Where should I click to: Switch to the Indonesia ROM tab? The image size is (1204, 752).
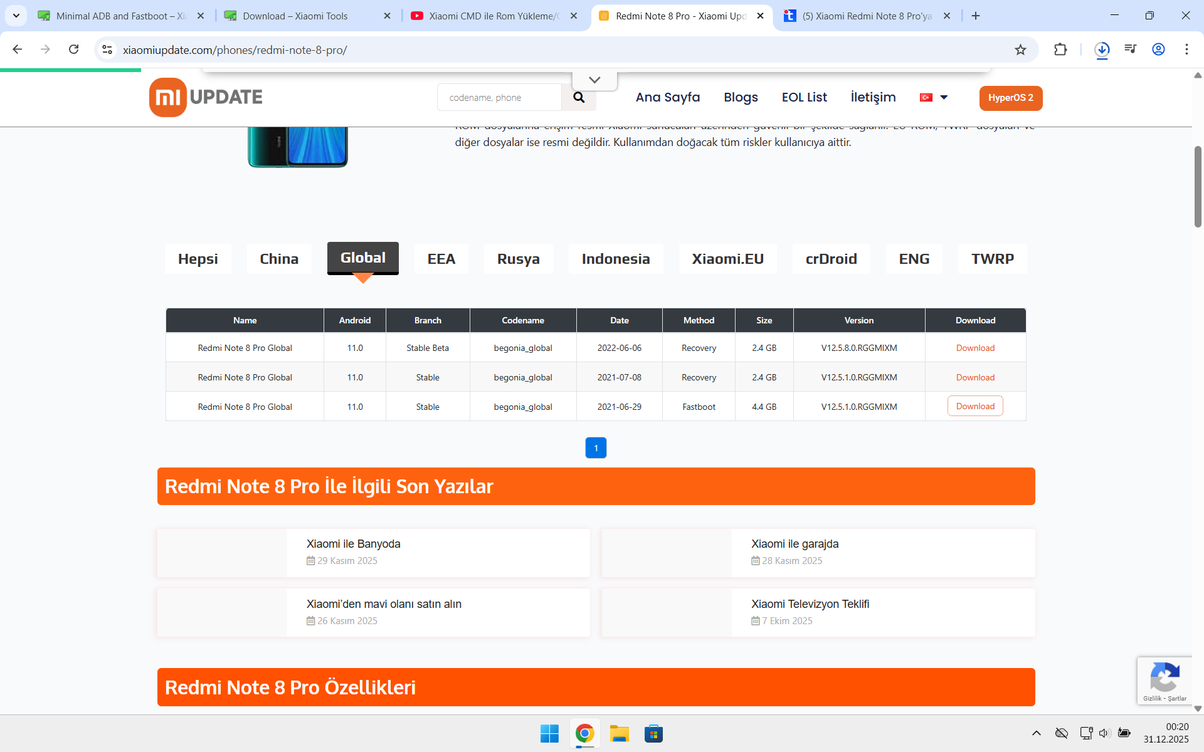point(616,259)
